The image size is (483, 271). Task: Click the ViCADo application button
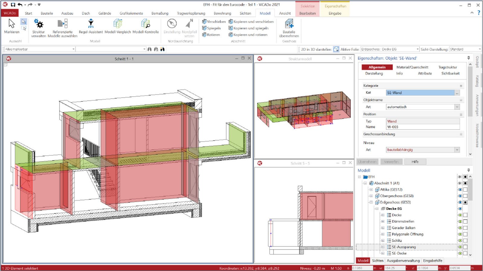pos(10,13)
